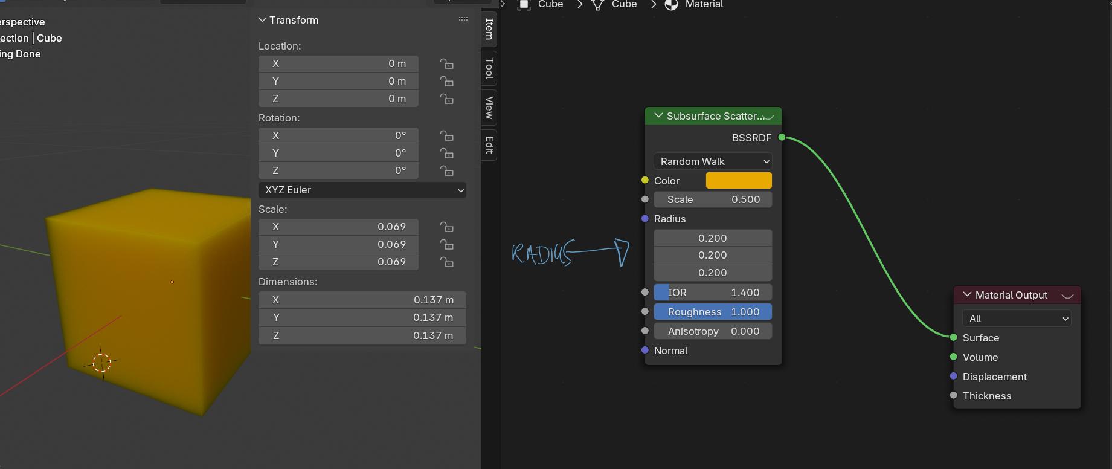Click the Location Z lock icon
Image resolution: width=1112 pixels, height=469 pixels.
pyautogui.click(x=446, y=99)
